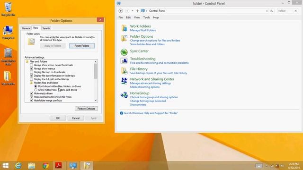Switch to the Search tab

click(x=46, y=28)
